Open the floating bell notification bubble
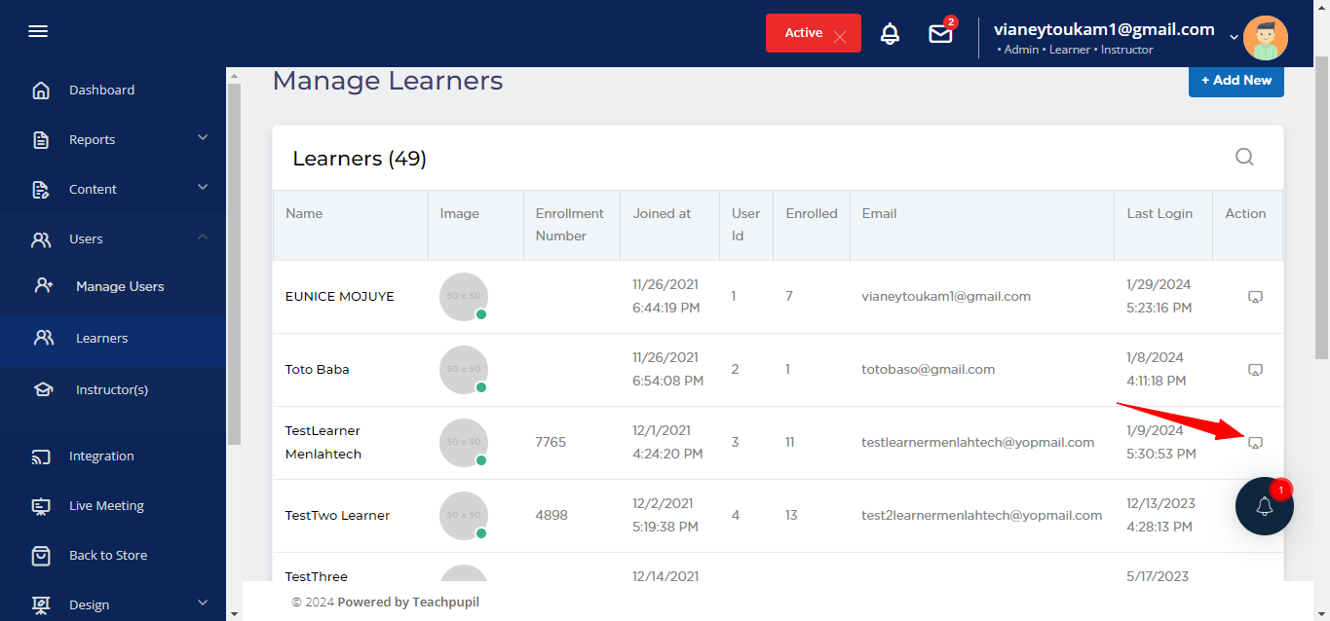This screenshot has width=1330, height=621. [1264, 506]
